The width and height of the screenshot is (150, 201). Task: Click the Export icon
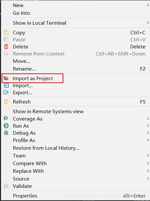(x=6, y=92)
